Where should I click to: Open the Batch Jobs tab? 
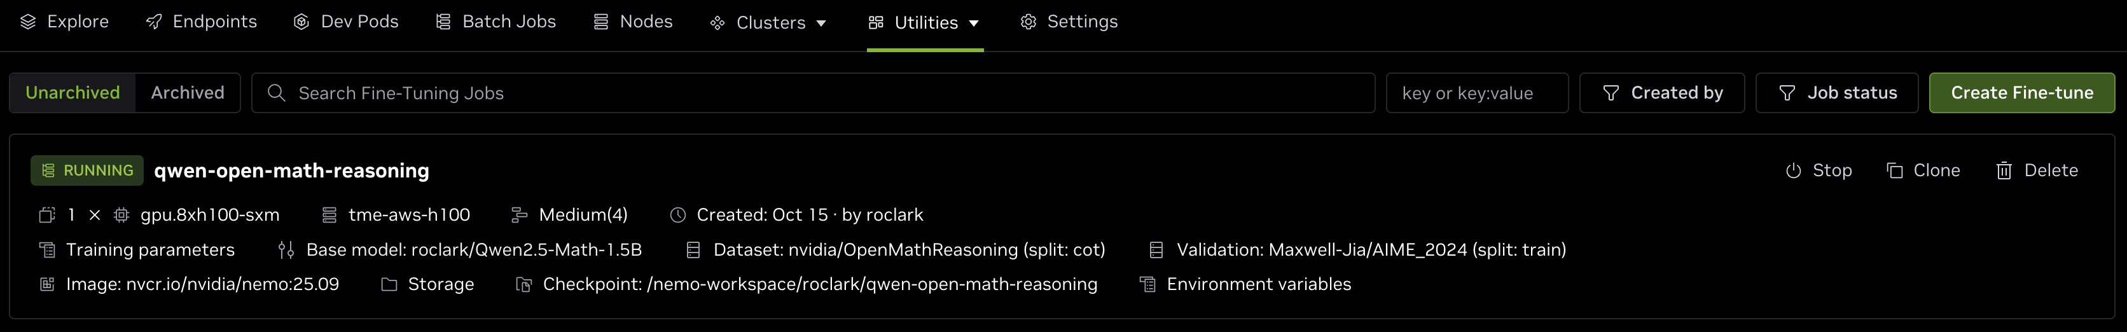coord(495,22)
